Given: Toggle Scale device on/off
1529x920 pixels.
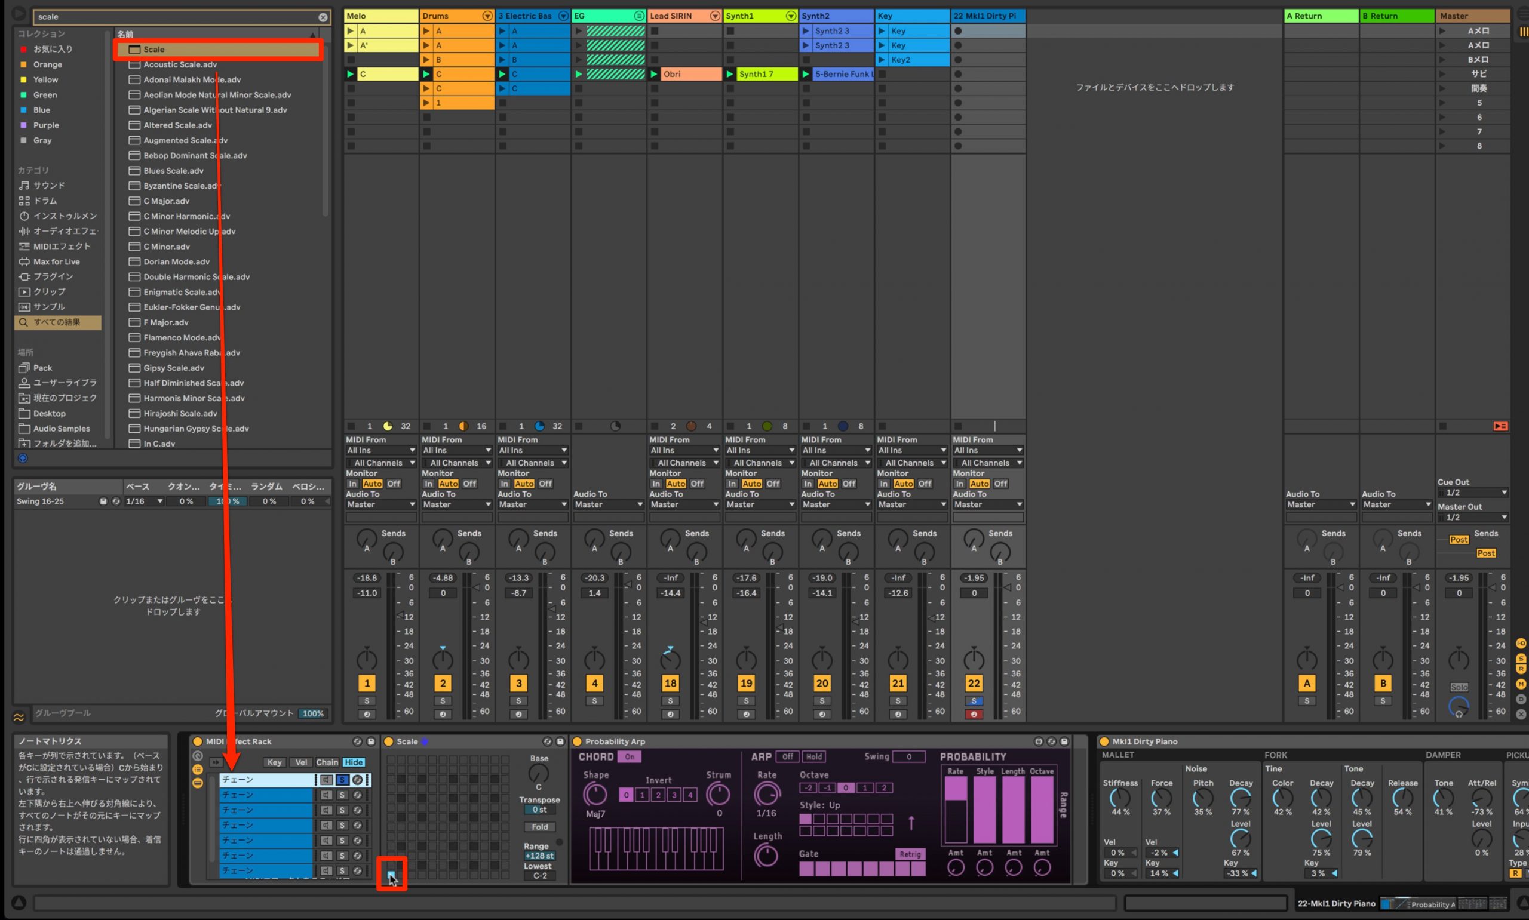Looking at the screenshot, I should [389, 741].
